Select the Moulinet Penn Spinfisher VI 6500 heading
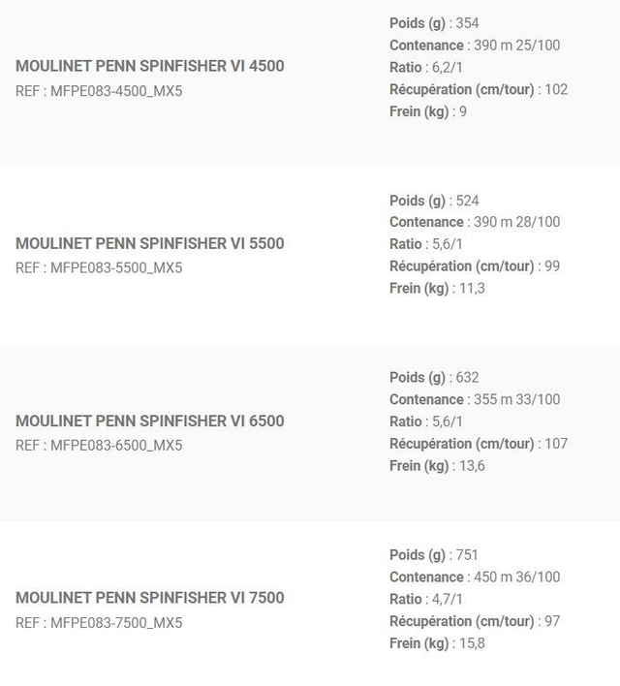The height and width of the screenshot is (686, 620). coord(150,421)
